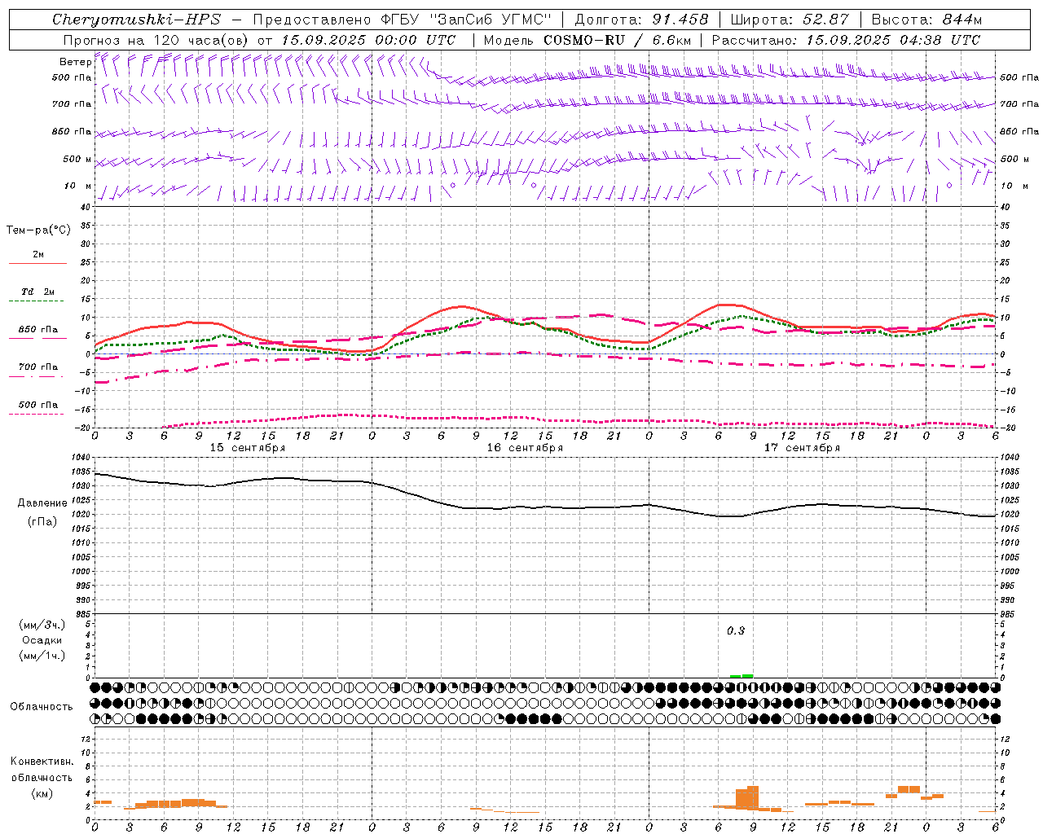Click the Высота: 844м header field
Viewport: 1043px width, 834px height.
(x=926, y=20)
